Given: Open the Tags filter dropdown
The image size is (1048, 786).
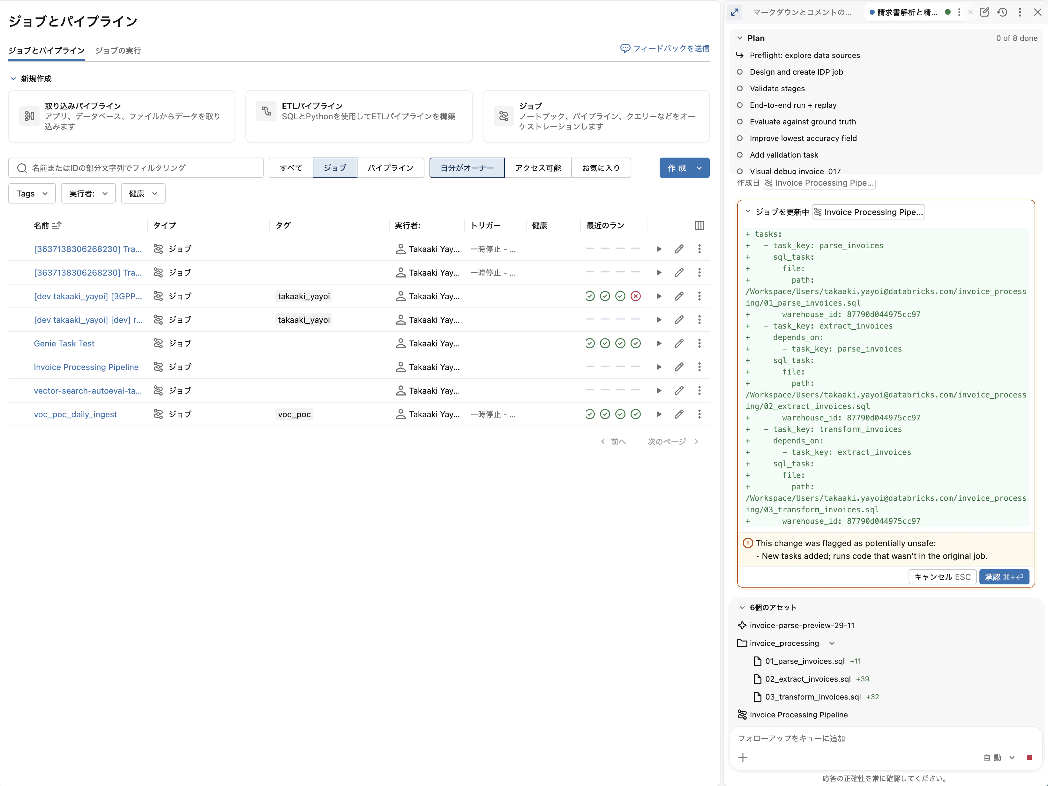Looking at the screenshot, I should [32, 194].
